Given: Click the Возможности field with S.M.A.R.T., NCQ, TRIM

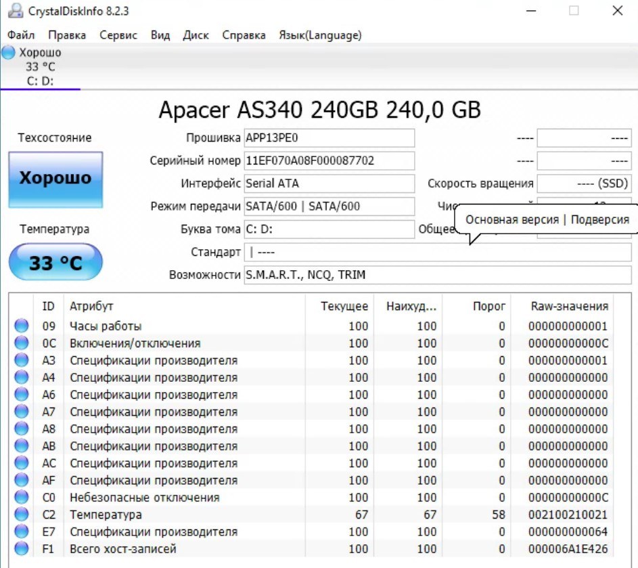Looking at the screenshot, I should pos(437,275).
